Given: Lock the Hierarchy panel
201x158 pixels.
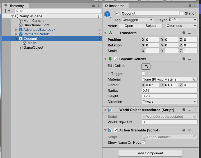Looking at the screenshot, I should pyautogui.click(x=93, y=5).
